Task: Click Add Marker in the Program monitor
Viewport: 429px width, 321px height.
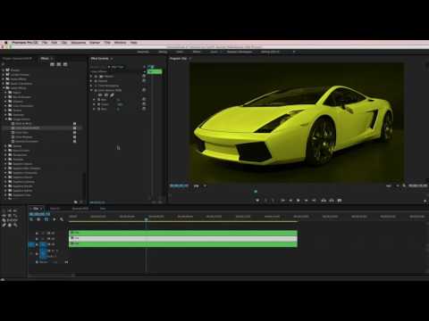Action: 257,201
